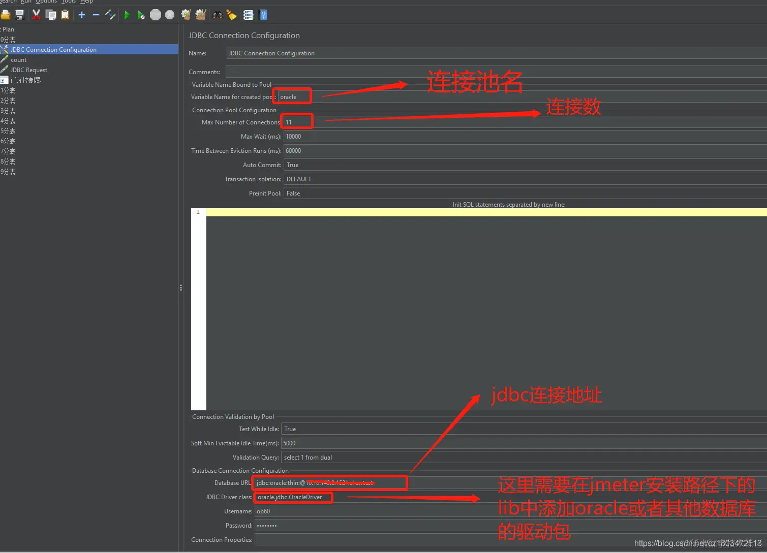Click Soft Min Evictable Idle Time field
The width and height of the screenshot is (767, 553).
tap(524, 443)
